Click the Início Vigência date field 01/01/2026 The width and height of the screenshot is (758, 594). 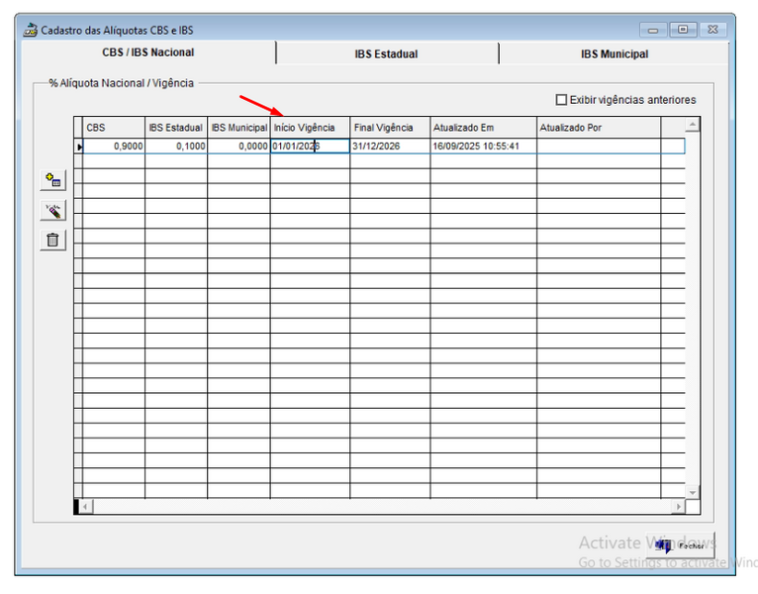(309, 147)
